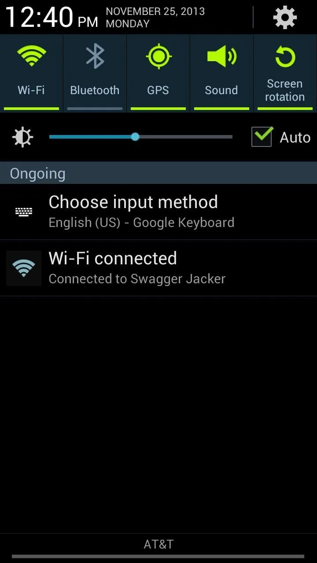Disable Screen rotation toggle

285,73
